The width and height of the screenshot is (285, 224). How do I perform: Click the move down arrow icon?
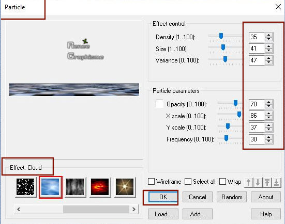pos(258,183)
